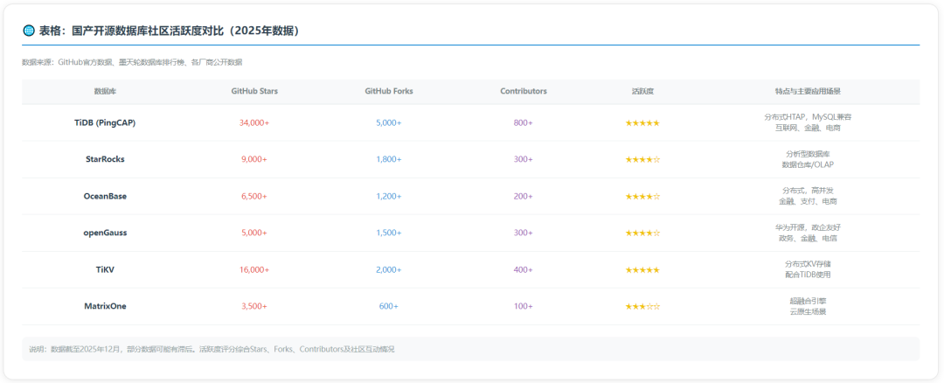The height and width of the screenshot is (383, 944).
Task: Select the StarRocks row name
Action: [x=106, y=159]
